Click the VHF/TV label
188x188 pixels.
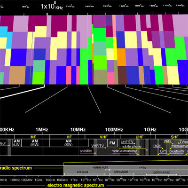point(98,146)
